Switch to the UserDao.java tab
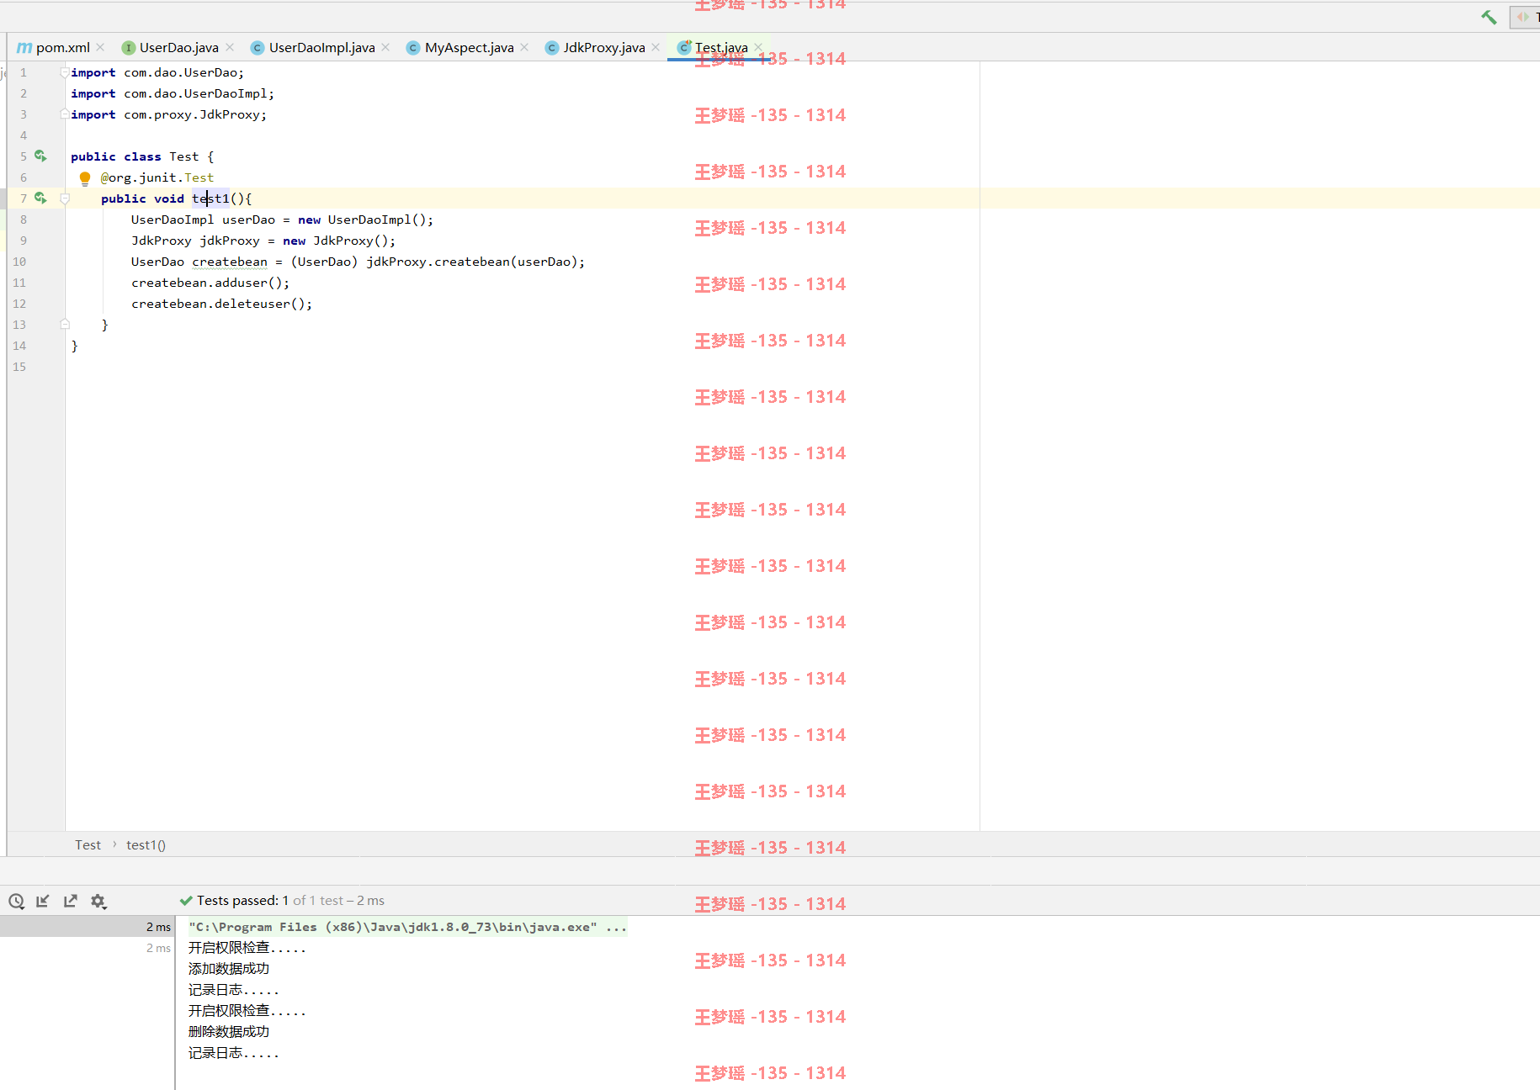 point(178,48)
